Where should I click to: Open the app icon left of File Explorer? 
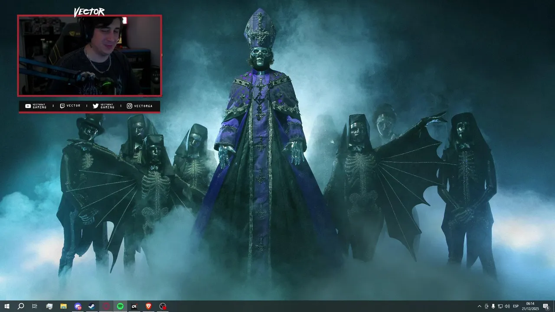(x=49, y=306)
